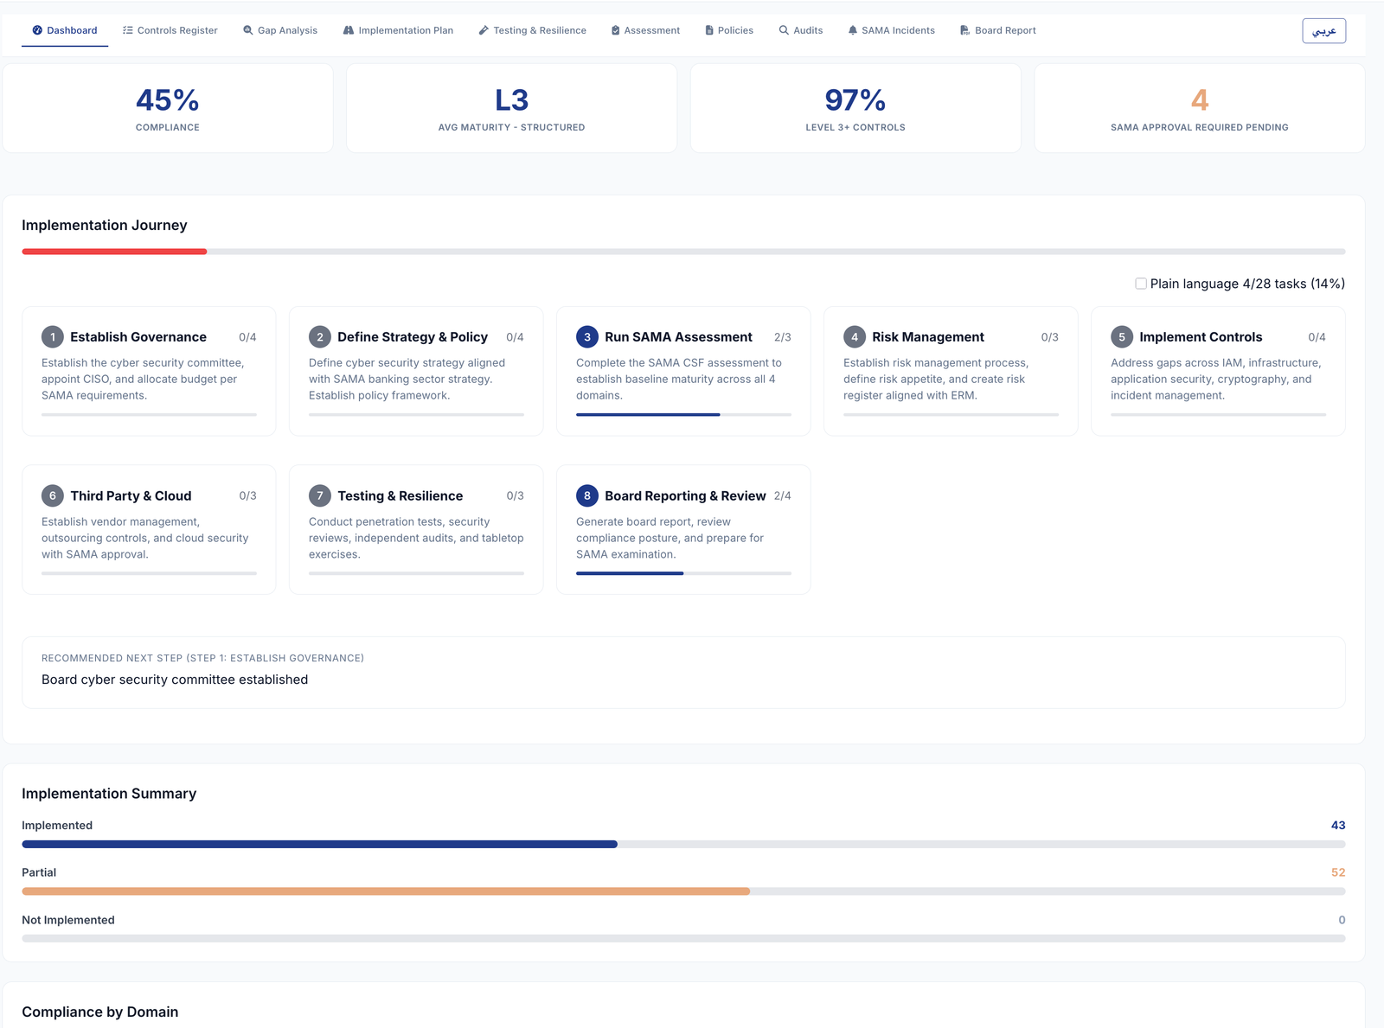Select the Controls Register list icon
1384x1028 pixels.
[x=127, y=29]
